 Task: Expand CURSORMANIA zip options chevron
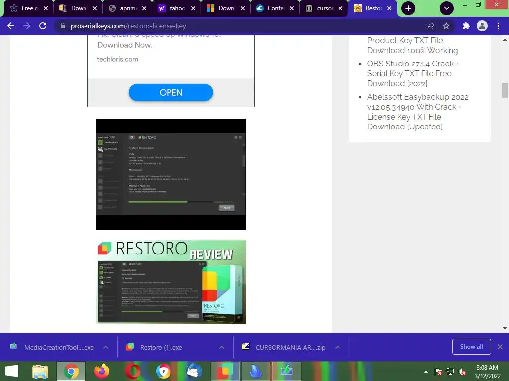pos(338,347)
